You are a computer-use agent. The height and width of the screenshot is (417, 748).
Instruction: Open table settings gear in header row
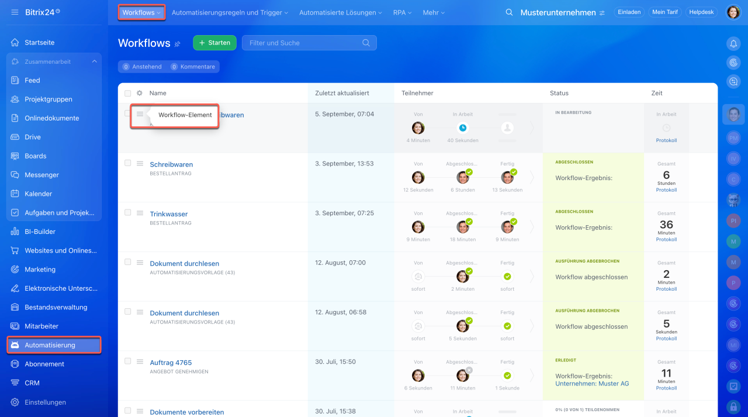(x=139, y=93)
